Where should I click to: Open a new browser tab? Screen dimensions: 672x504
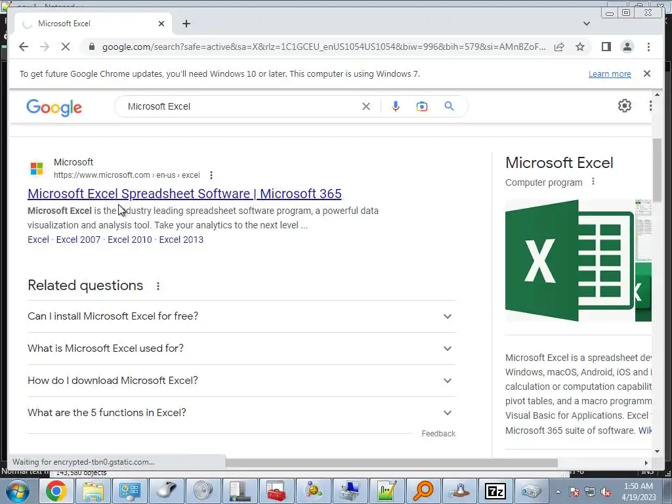click(186, 24)
